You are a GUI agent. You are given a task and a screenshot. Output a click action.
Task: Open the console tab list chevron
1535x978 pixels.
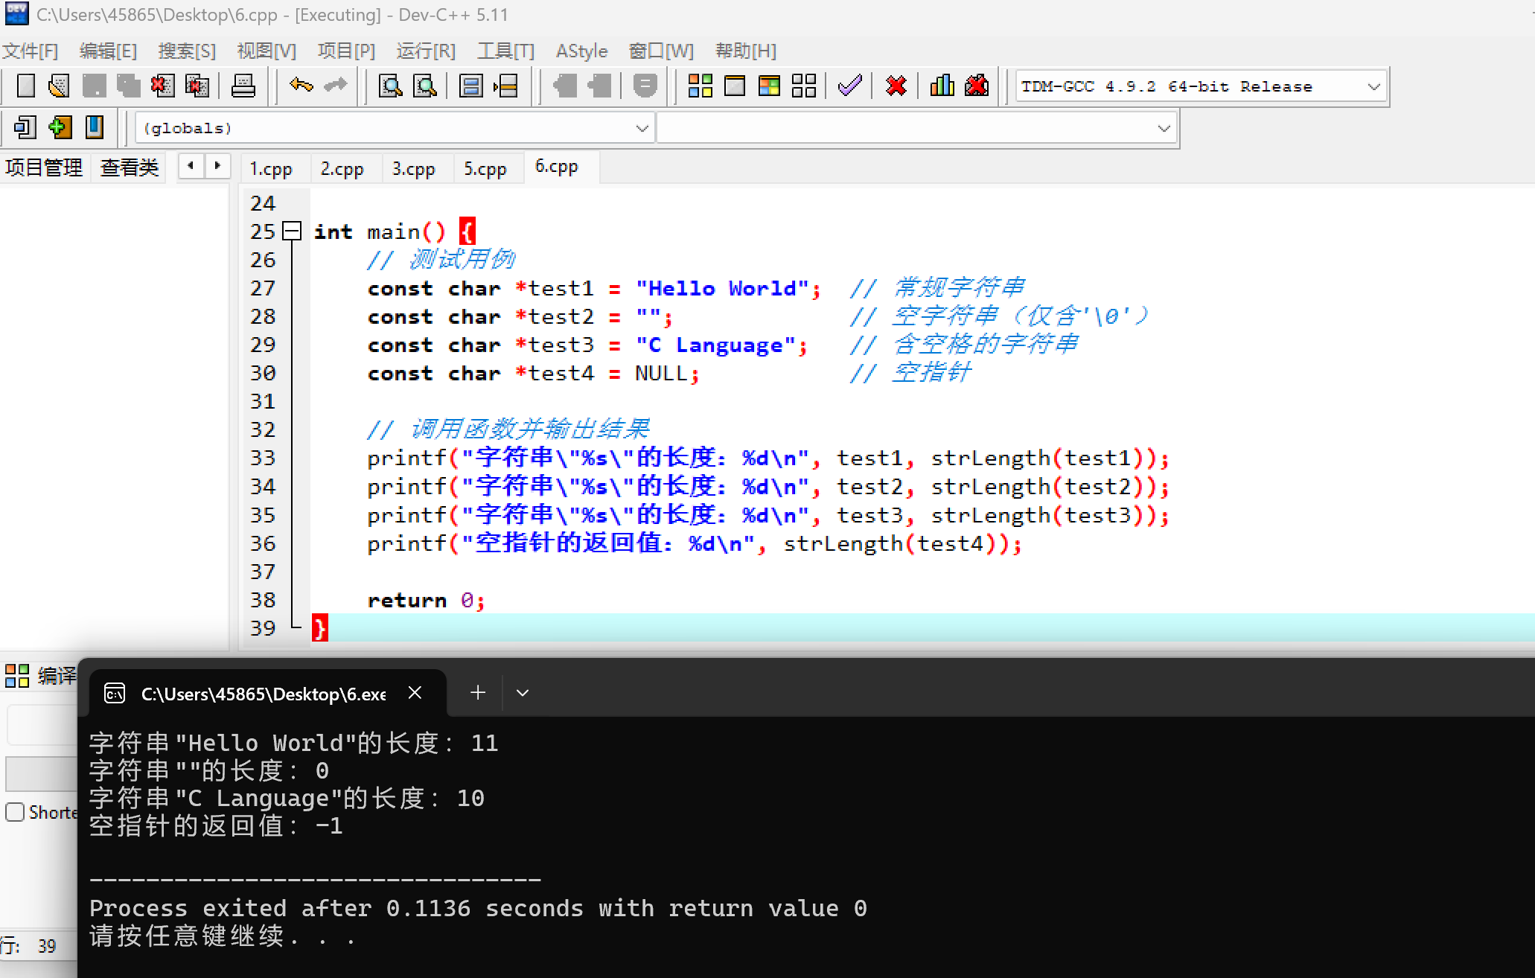tap(523, 693)
